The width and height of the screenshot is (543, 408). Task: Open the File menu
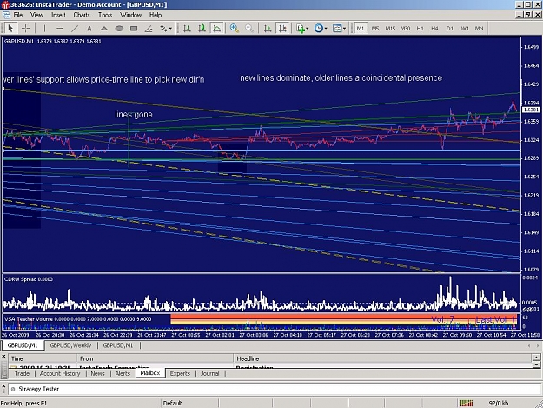18,15
